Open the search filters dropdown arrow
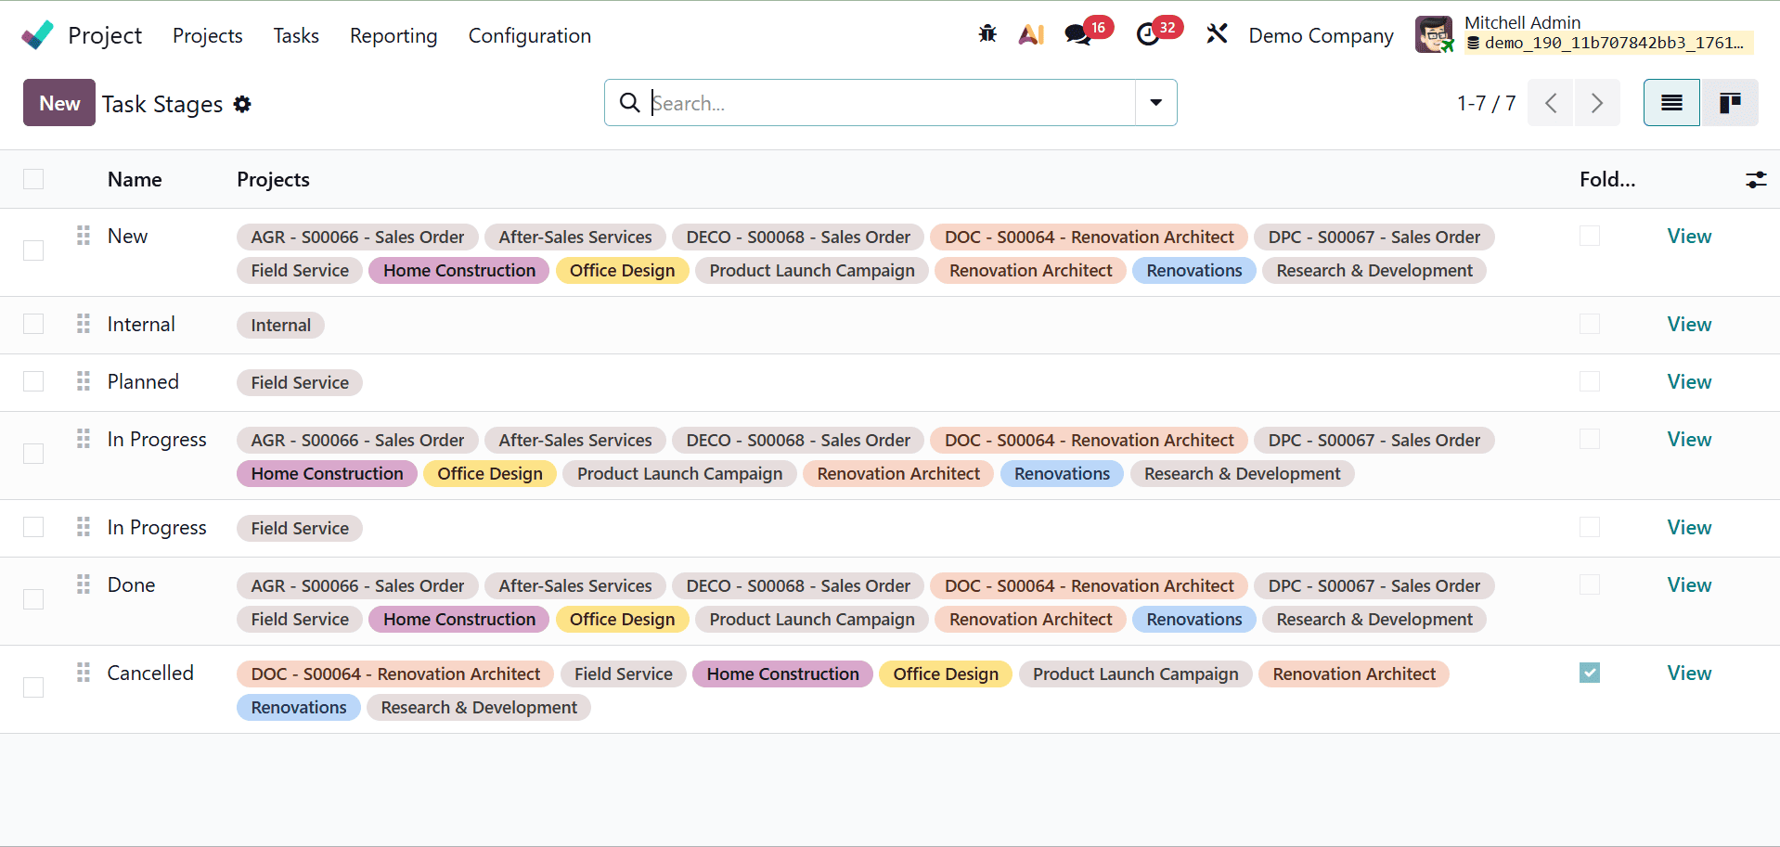The image size is (1780, 847). click(x=1154, y=102)
